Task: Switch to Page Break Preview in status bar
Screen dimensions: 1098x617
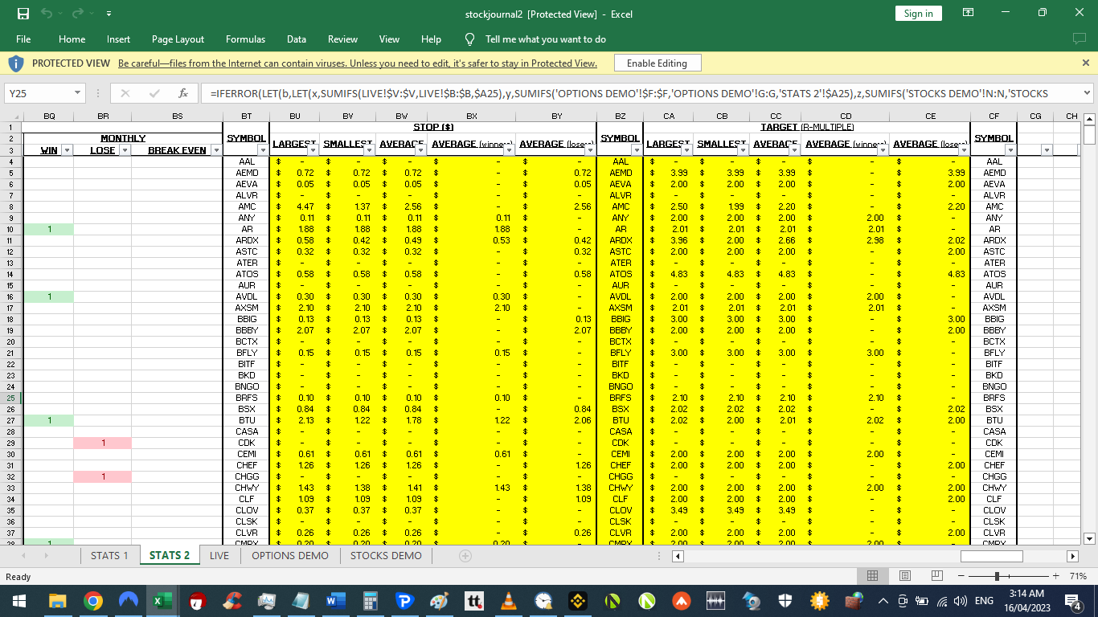Action: click(x=936, y=575)
